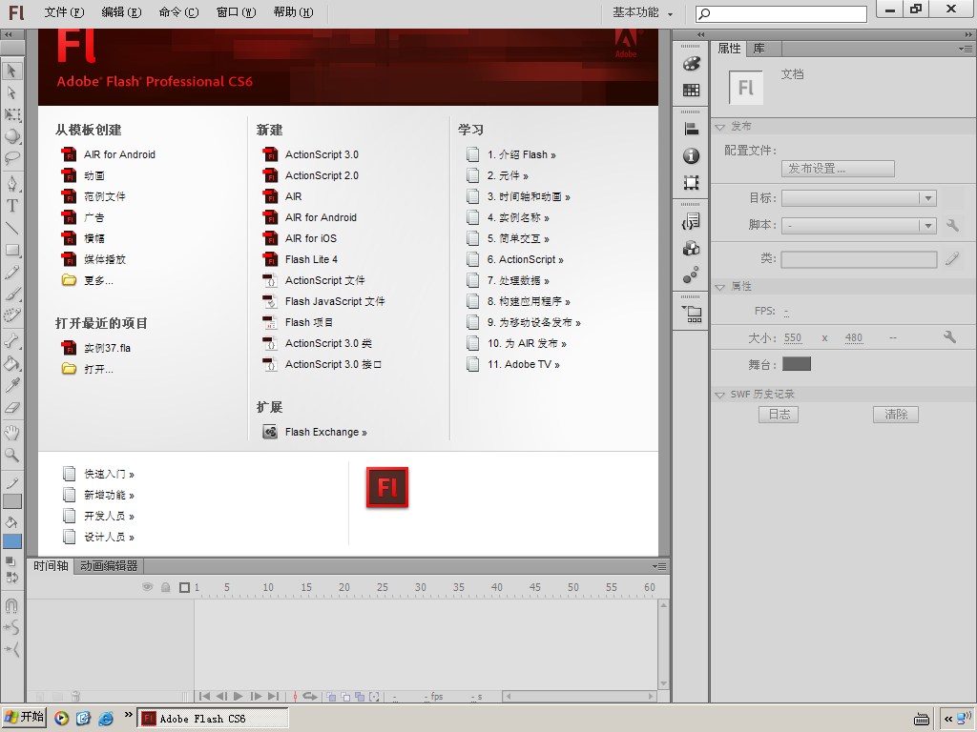Select the Subselection tool
Image resolution: width=977 pixels, height=732 pixels.
click(11, 92)
